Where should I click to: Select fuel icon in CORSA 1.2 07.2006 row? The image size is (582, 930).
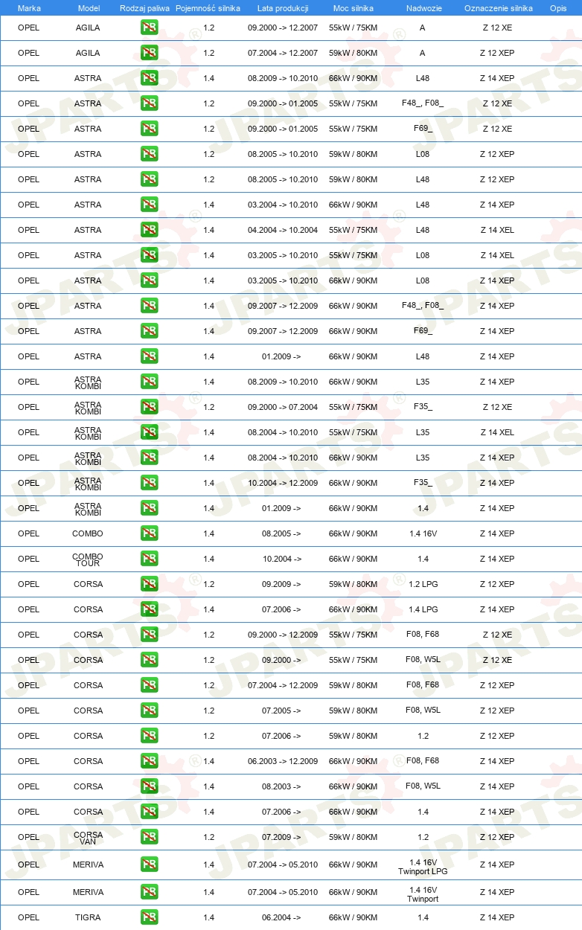pyautogui.click(x=149, y=736)
